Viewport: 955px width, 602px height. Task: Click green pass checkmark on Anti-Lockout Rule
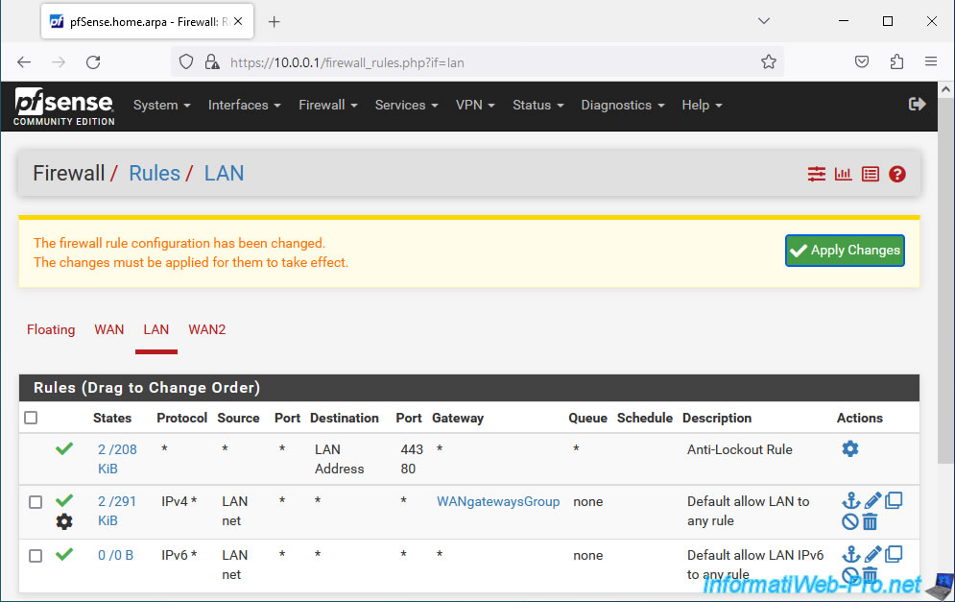(x=64, y=449)
